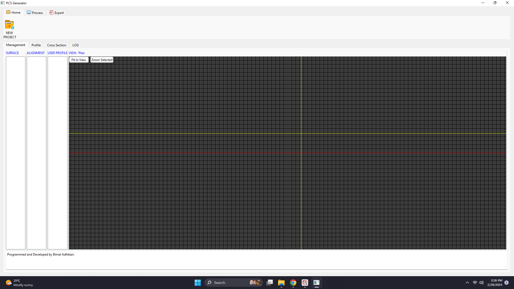Open the LOG tab
This screenshot has height=289, width=514.
pyautogui.click(x=75, y=45)
